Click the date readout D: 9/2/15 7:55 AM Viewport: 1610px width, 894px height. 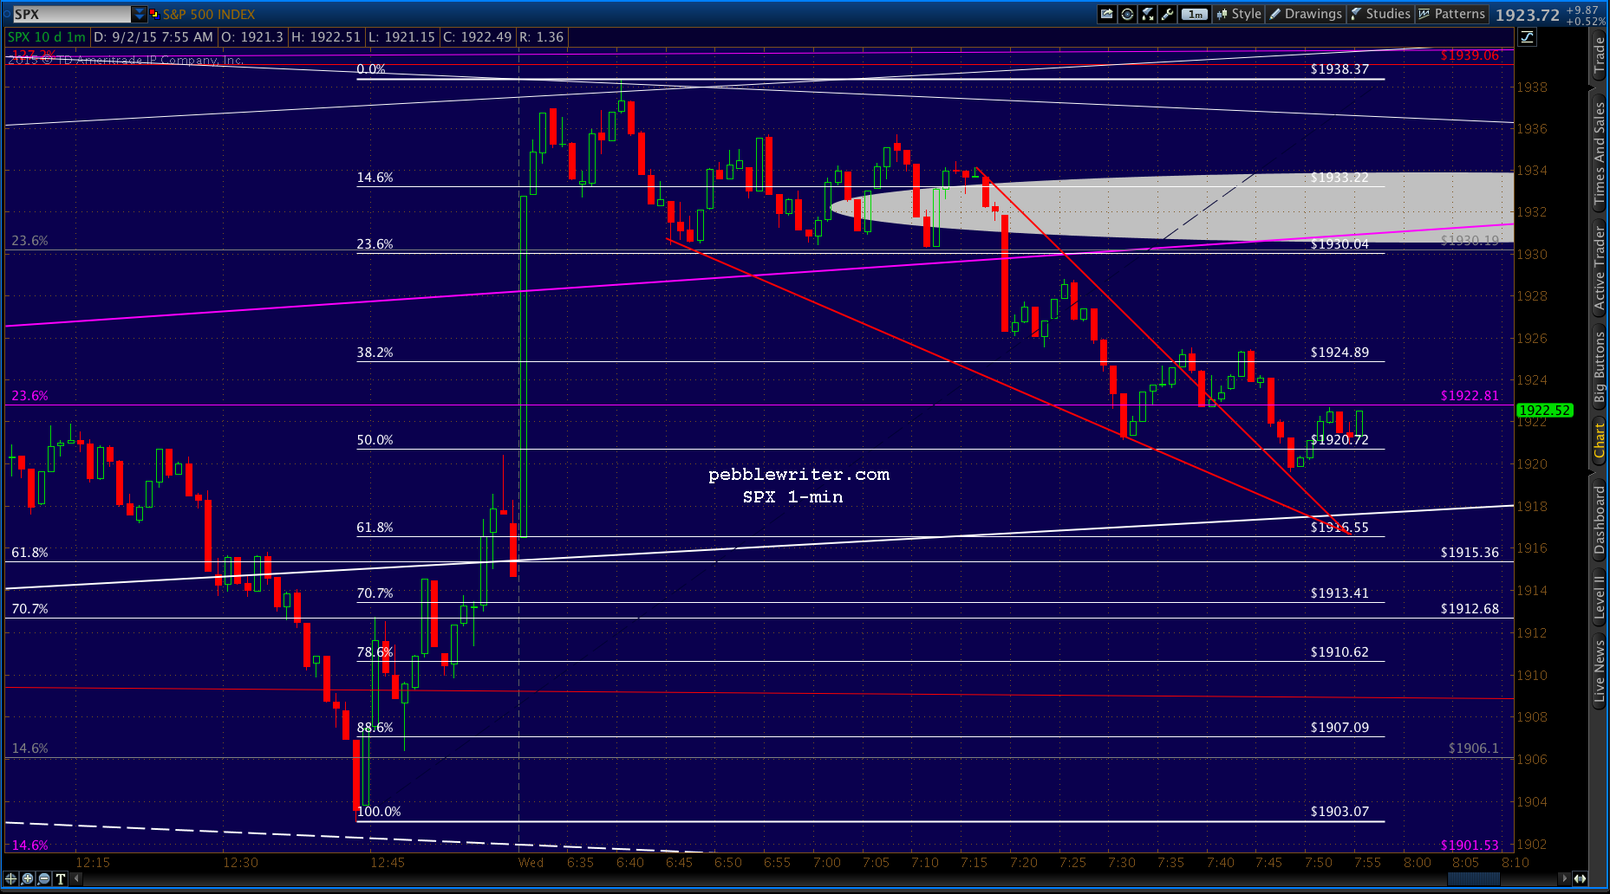click(x=153, y=37)
